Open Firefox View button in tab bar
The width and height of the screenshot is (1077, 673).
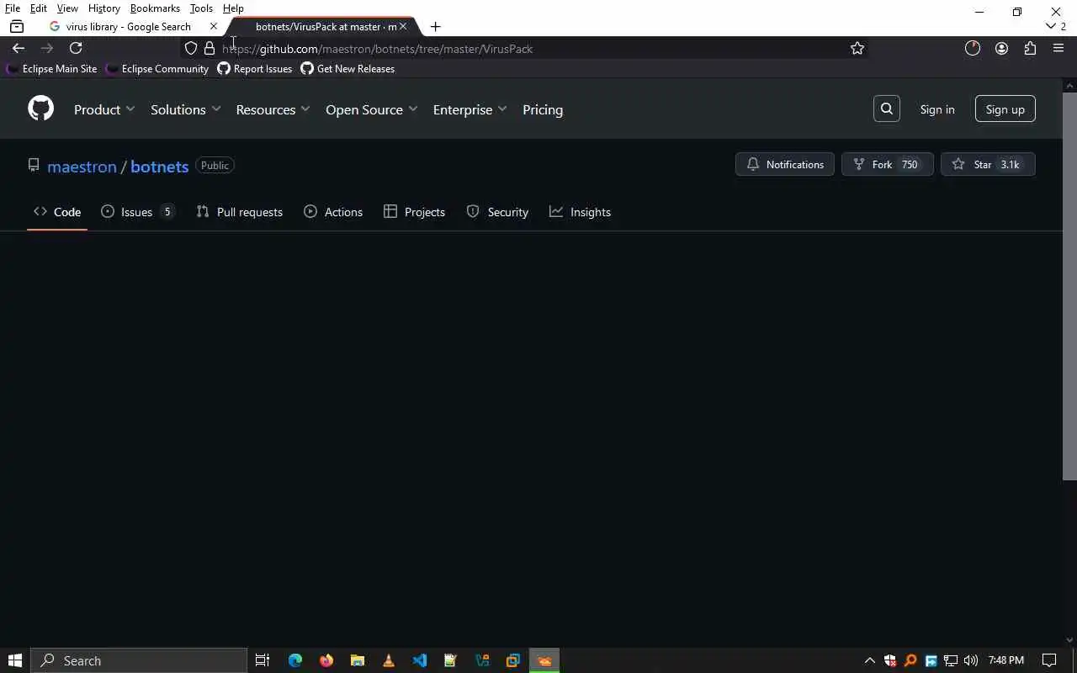[x=17, y=26]
